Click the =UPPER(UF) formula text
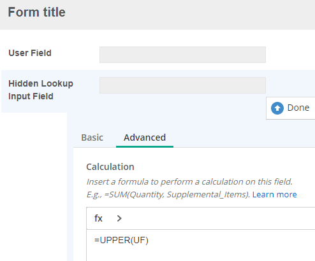This screenshot has height=261, width=315. (x=121, y=240)
